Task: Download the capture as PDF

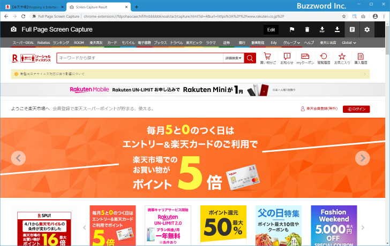Action: (322, 29)
